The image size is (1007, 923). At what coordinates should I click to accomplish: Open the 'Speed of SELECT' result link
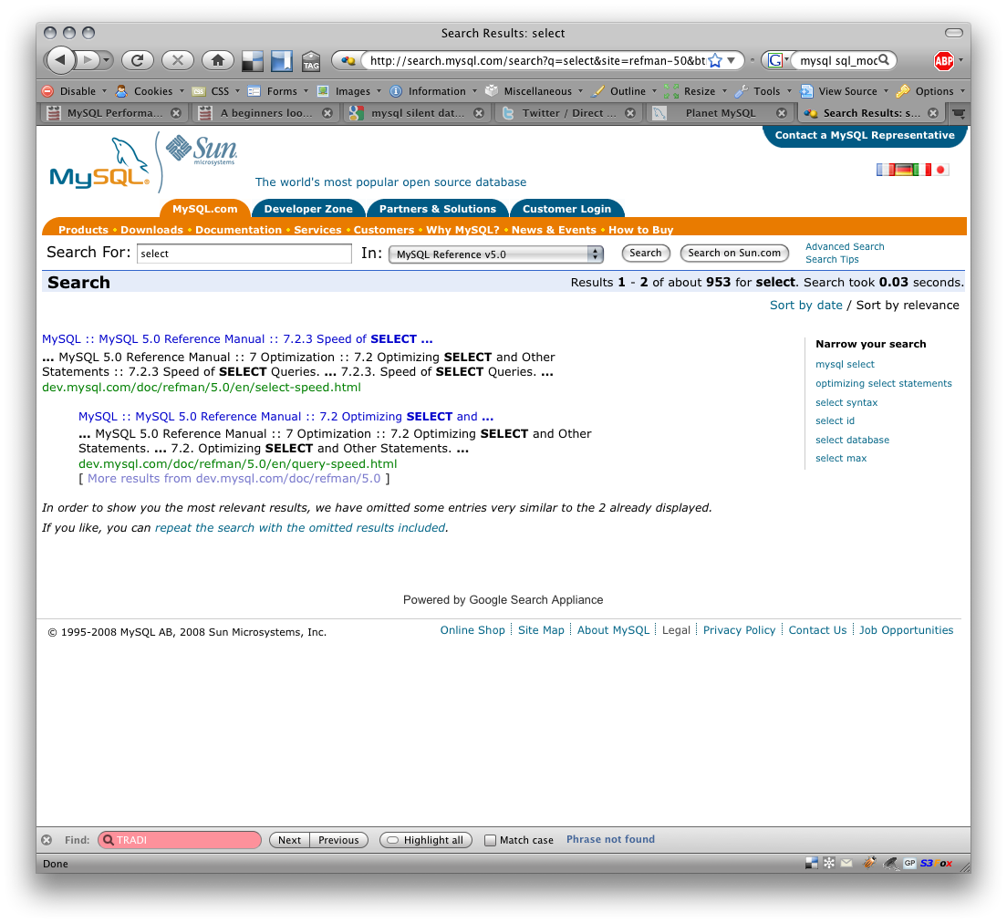point(237,339)
